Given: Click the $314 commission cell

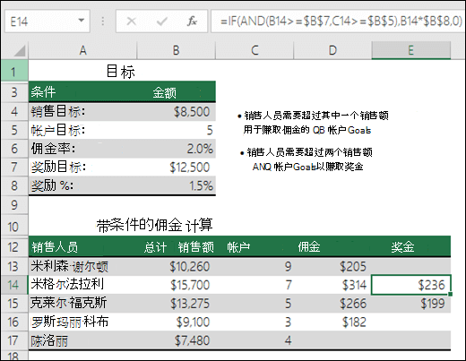Looking at the screenshot, I should (332, 285).
